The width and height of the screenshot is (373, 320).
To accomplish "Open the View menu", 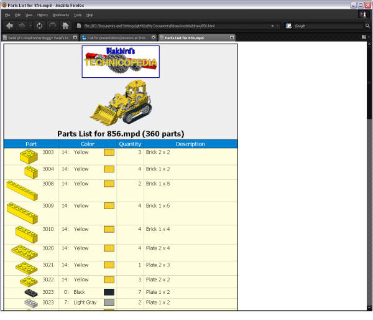I will coord(29,15).
